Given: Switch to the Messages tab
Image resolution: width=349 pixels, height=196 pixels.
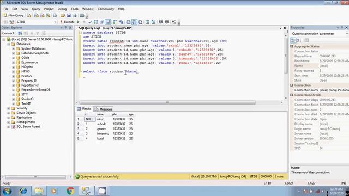Looking at the screenshot, I should point(104,109).
